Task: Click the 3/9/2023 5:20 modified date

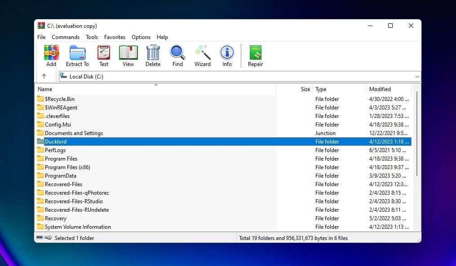Action: tap(389, 176)
